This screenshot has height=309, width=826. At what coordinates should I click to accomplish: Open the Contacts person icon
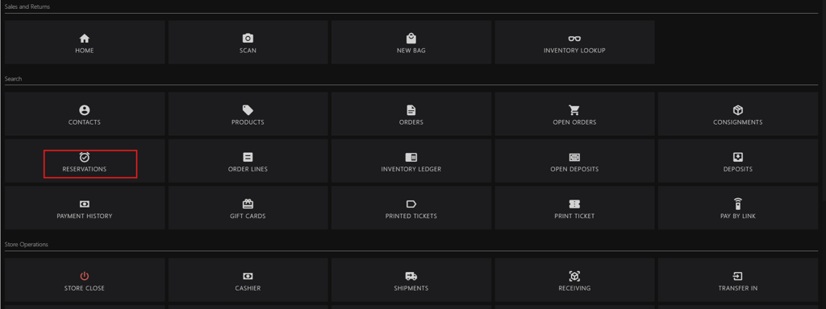pyautogui.click(x=84, y=109)
